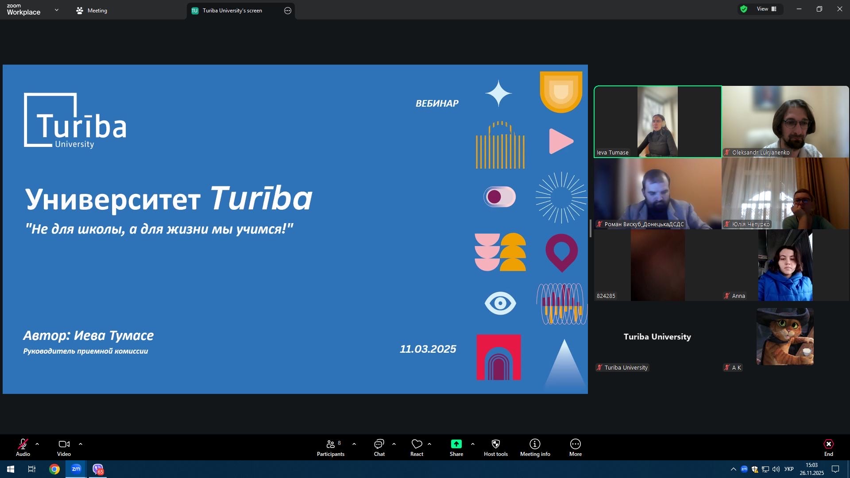This screenshot has height=478, width=850.
Task: Expand audio settings arrow
Action: (x=37, y=443)
